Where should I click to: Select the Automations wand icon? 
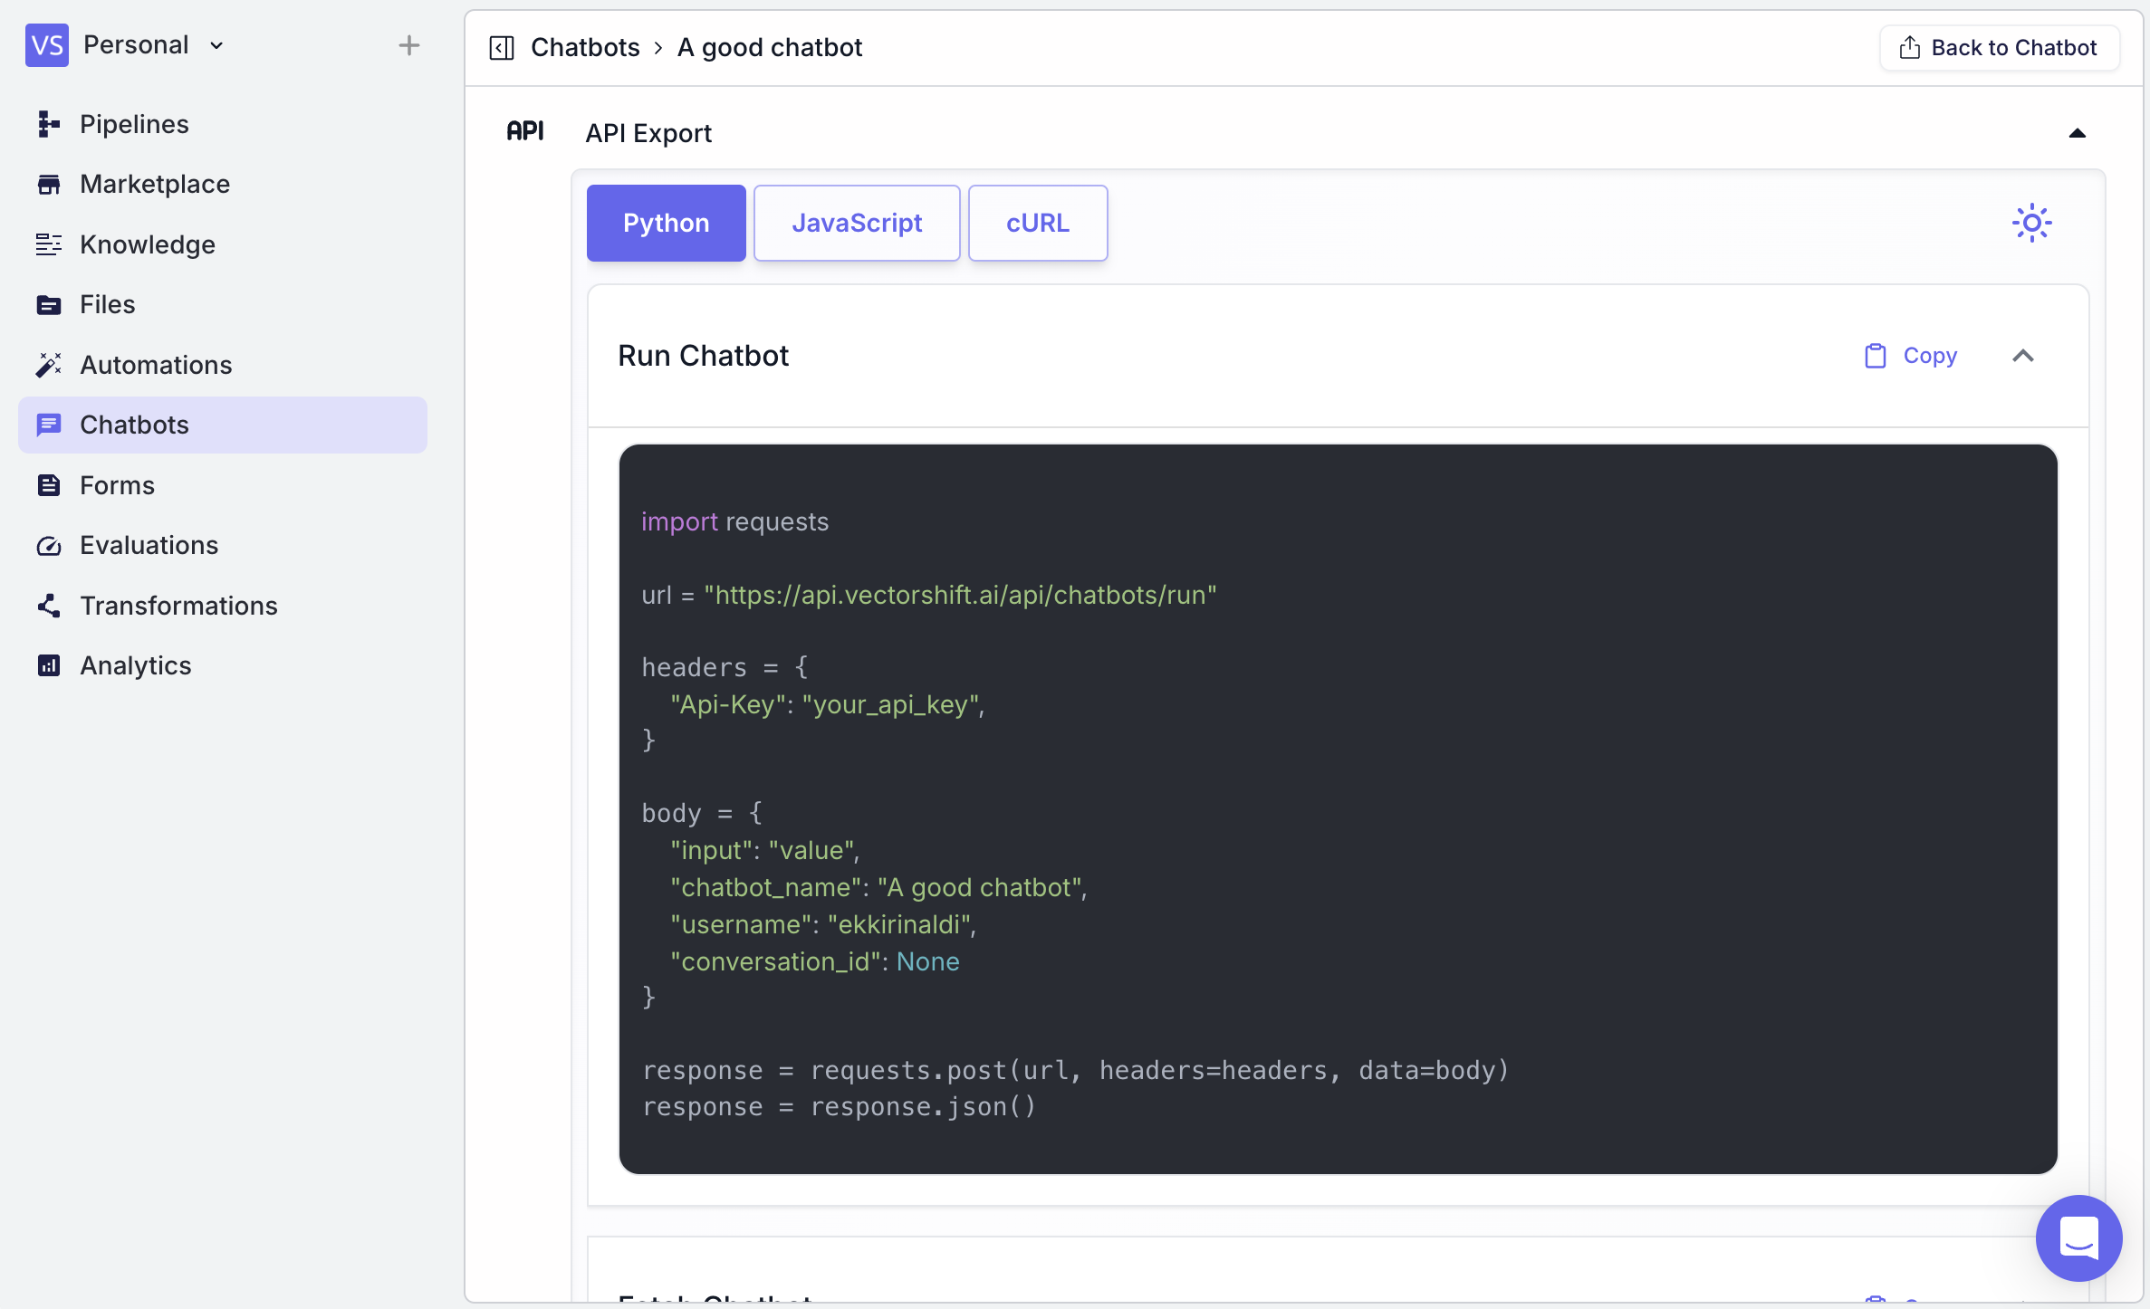(x=48, y=364)
